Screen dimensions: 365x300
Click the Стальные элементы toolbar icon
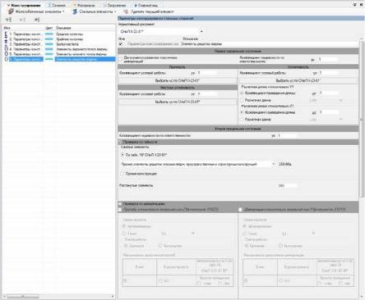tap(75, 11)
